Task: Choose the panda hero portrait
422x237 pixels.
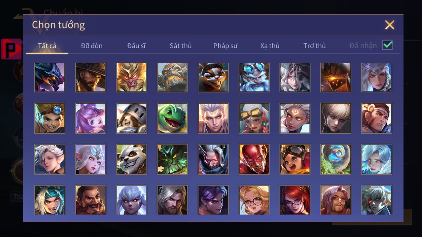Action: coord(131,159)
